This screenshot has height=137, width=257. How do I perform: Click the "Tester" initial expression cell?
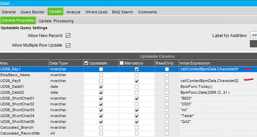click(218, 116)
